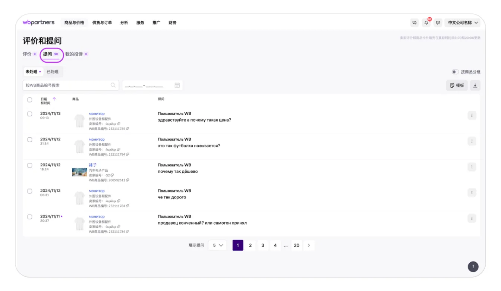Go to page 4
Viewport: 501px width, 291px height.
pos(275,245)
